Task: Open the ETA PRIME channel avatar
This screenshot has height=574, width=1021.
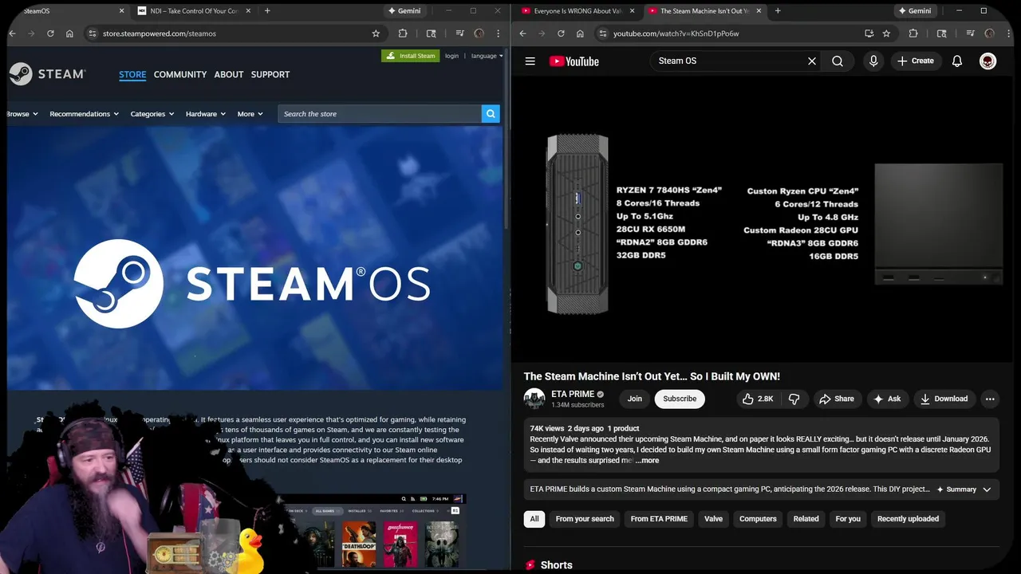Action: pos(534,399)
